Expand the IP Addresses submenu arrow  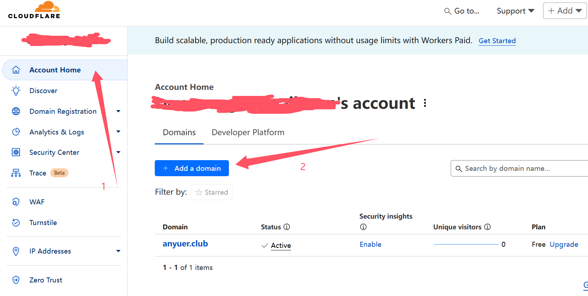coord(118,251)
